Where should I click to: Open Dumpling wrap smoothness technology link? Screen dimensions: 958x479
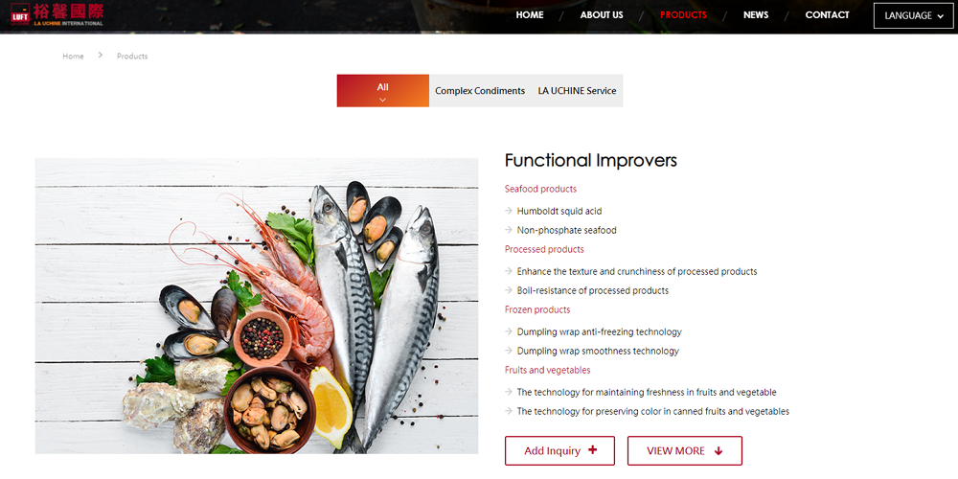click(x=598, y=351)
